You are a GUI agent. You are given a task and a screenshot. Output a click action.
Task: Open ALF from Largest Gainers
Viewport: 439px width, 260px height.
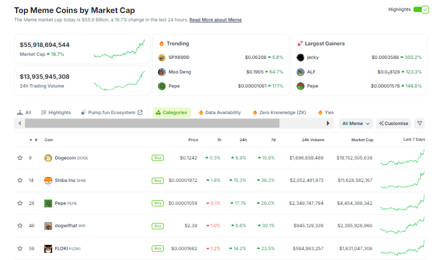pyautogui.click(x=311, y=72)
